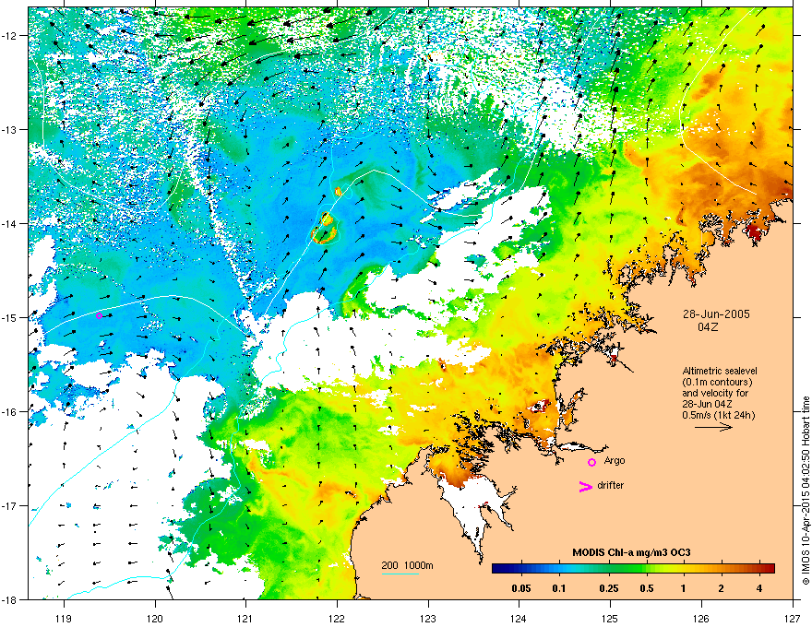Click the ring-shaped reef near 122E, 14S

coord(325,234)
